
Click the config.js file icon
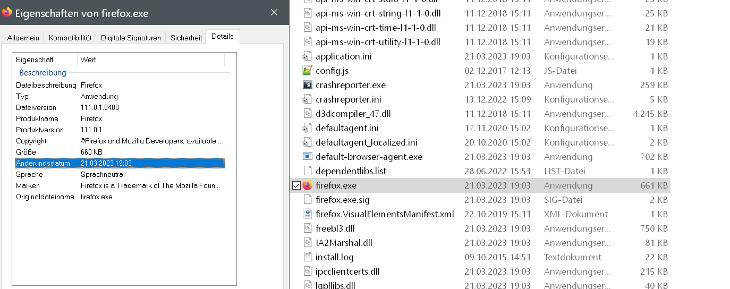click(x=307, y=71)
